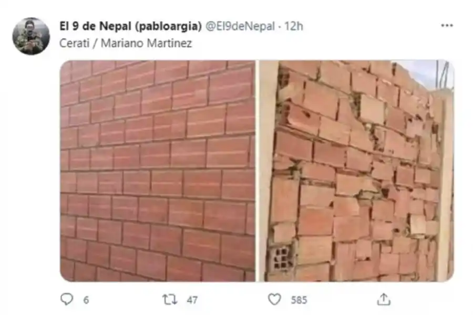Viewport: 473px width, 315px height.
Task: Open the tweet via 12h timestamp
Action: click(x=294, y=26)
